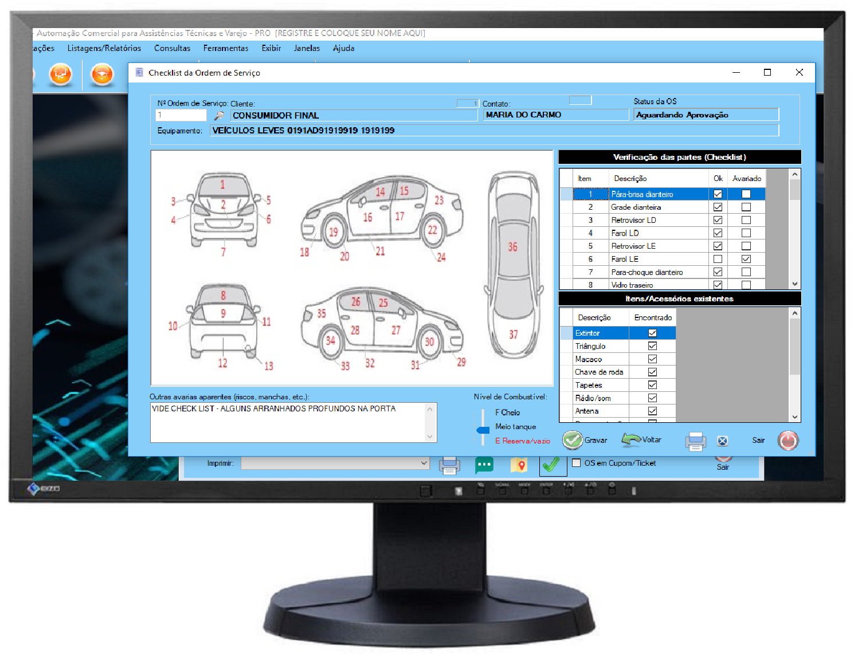Image resolution: width=854 pixels, height=656 pixels.
Task: Click the blue X export icon beside the printer
Action: [x=723, y=441]
